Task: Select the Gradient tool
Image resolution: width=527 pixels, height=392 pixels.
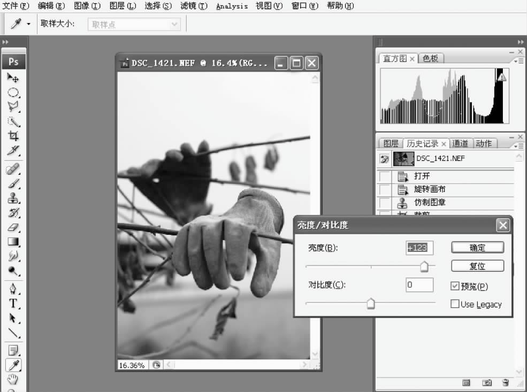Action: [13, 242]
